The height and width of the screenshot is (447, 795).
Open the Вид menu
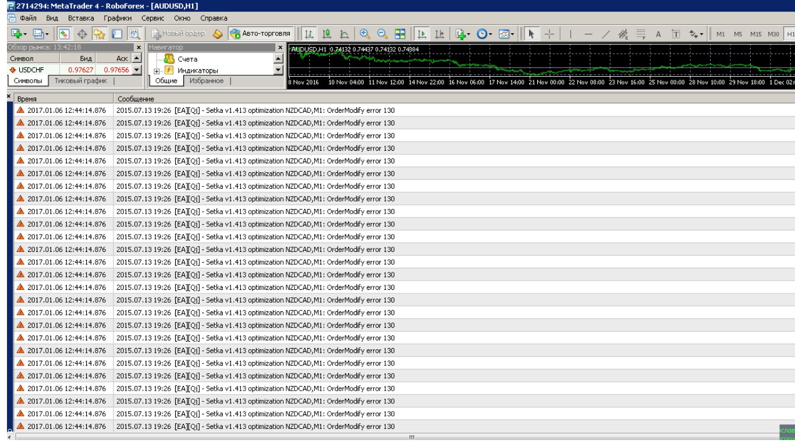click(53, 18)
